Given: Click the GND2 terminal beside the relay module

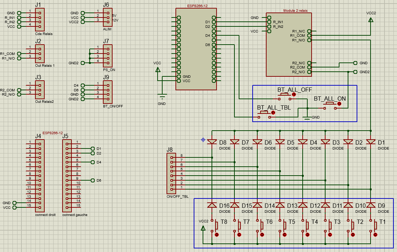Looking at the screenshot, I should pyautogui.click(x=355, y=72).
